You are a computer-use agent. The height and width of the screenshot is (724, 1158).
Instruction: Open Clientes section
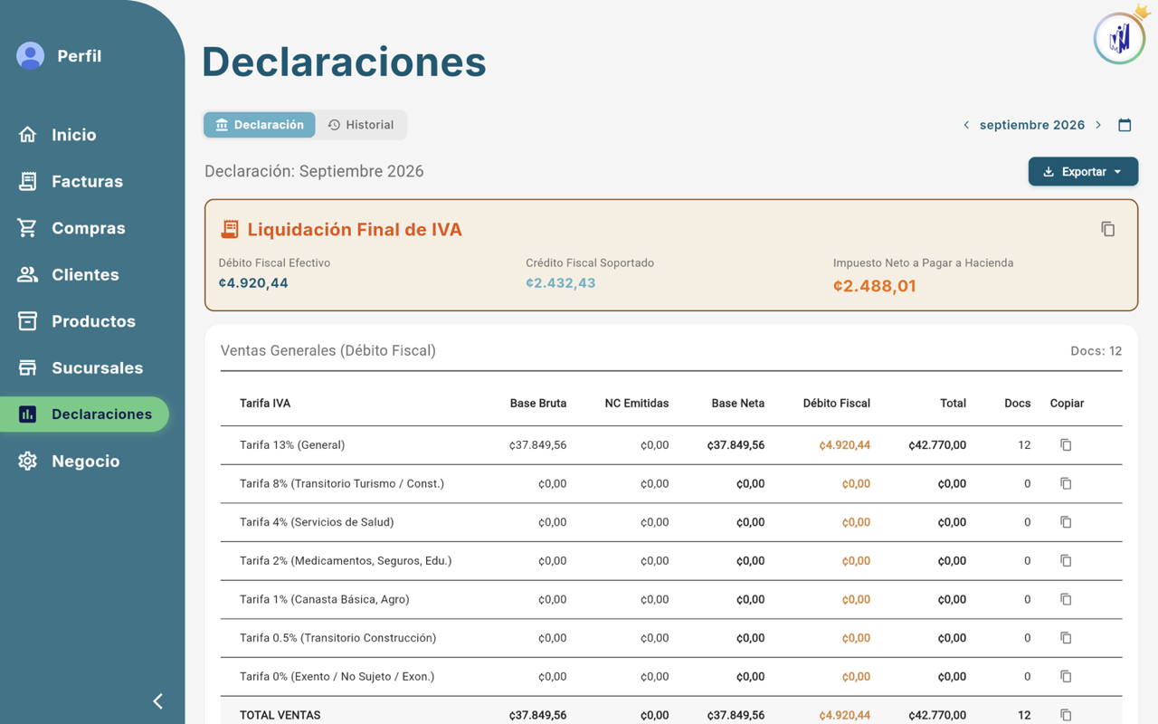(x=84, y=274)
